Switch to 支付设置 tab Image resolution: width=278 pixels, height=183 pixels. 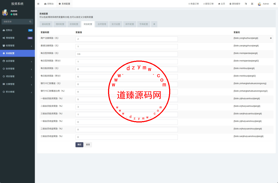(x=116, y=24)
